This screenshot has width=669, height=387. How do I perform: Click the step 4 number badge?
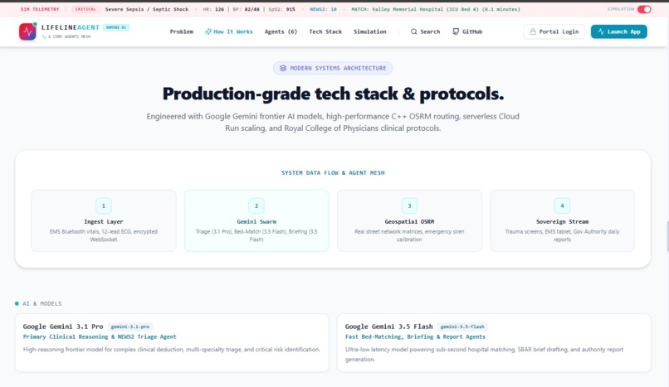(x=562, y=206)
